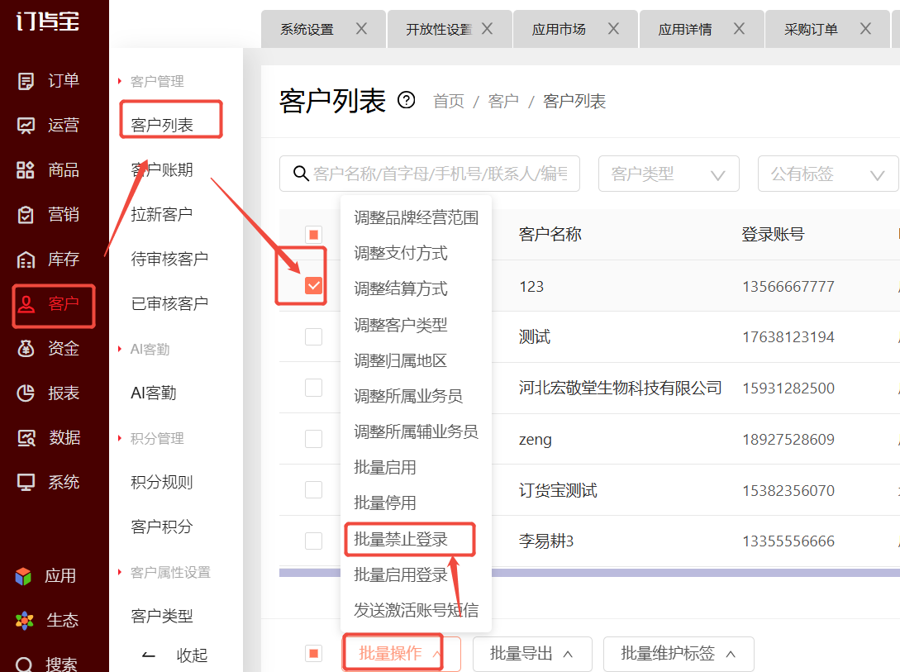
Task: Open the 客户 customer sidebar icon
Action: 26,303
